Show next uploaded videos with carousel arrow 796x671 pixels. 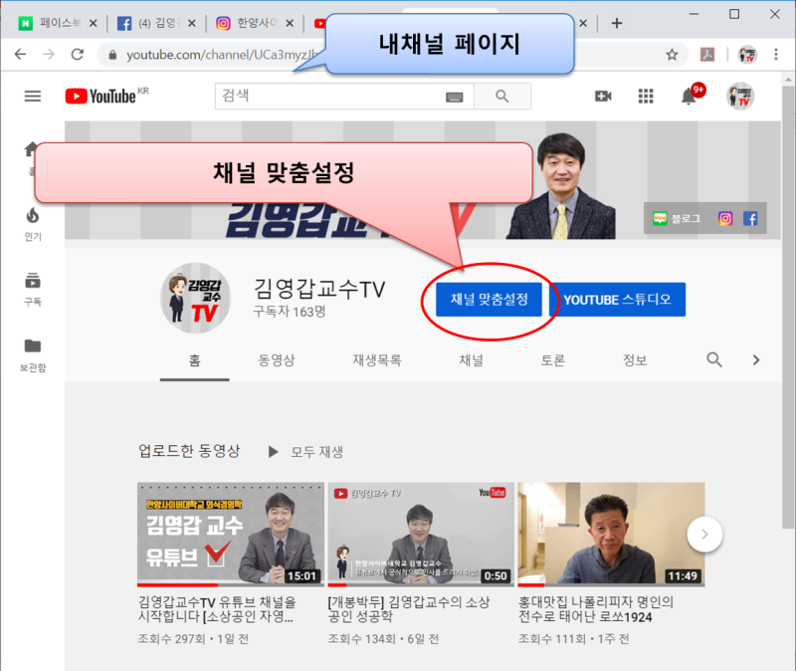coord(704,535)
